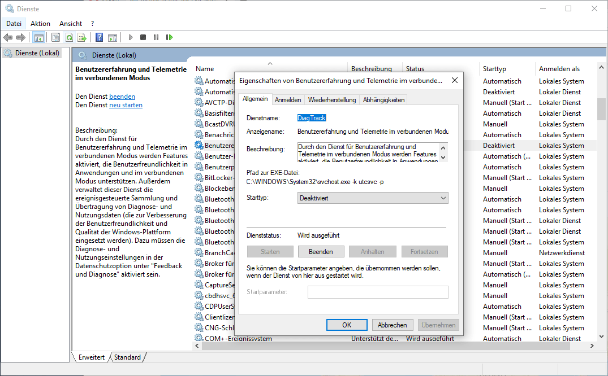Open Help via the question mark icon
The height and width of the screenshot is (376, 608).
99,37
